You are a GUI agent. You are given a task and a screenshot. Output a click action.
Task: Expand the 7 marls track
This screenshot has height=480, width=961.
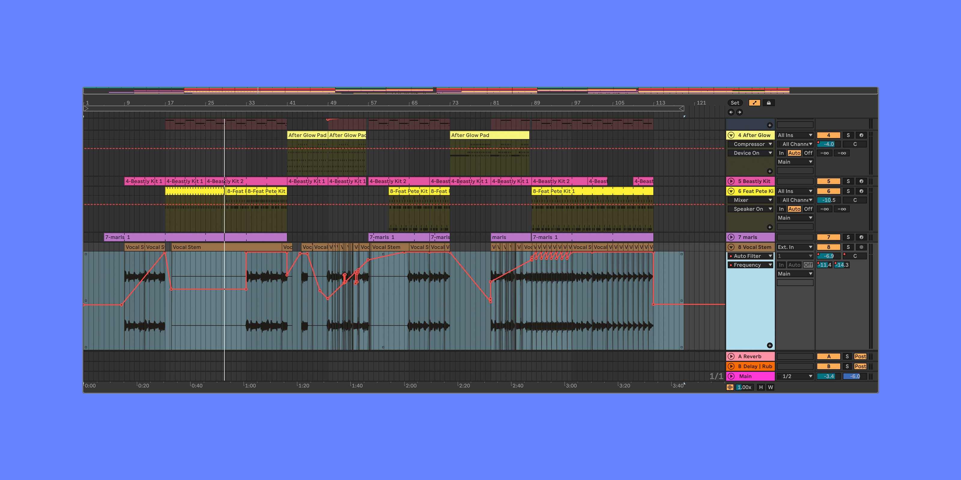tap(731, 237)
